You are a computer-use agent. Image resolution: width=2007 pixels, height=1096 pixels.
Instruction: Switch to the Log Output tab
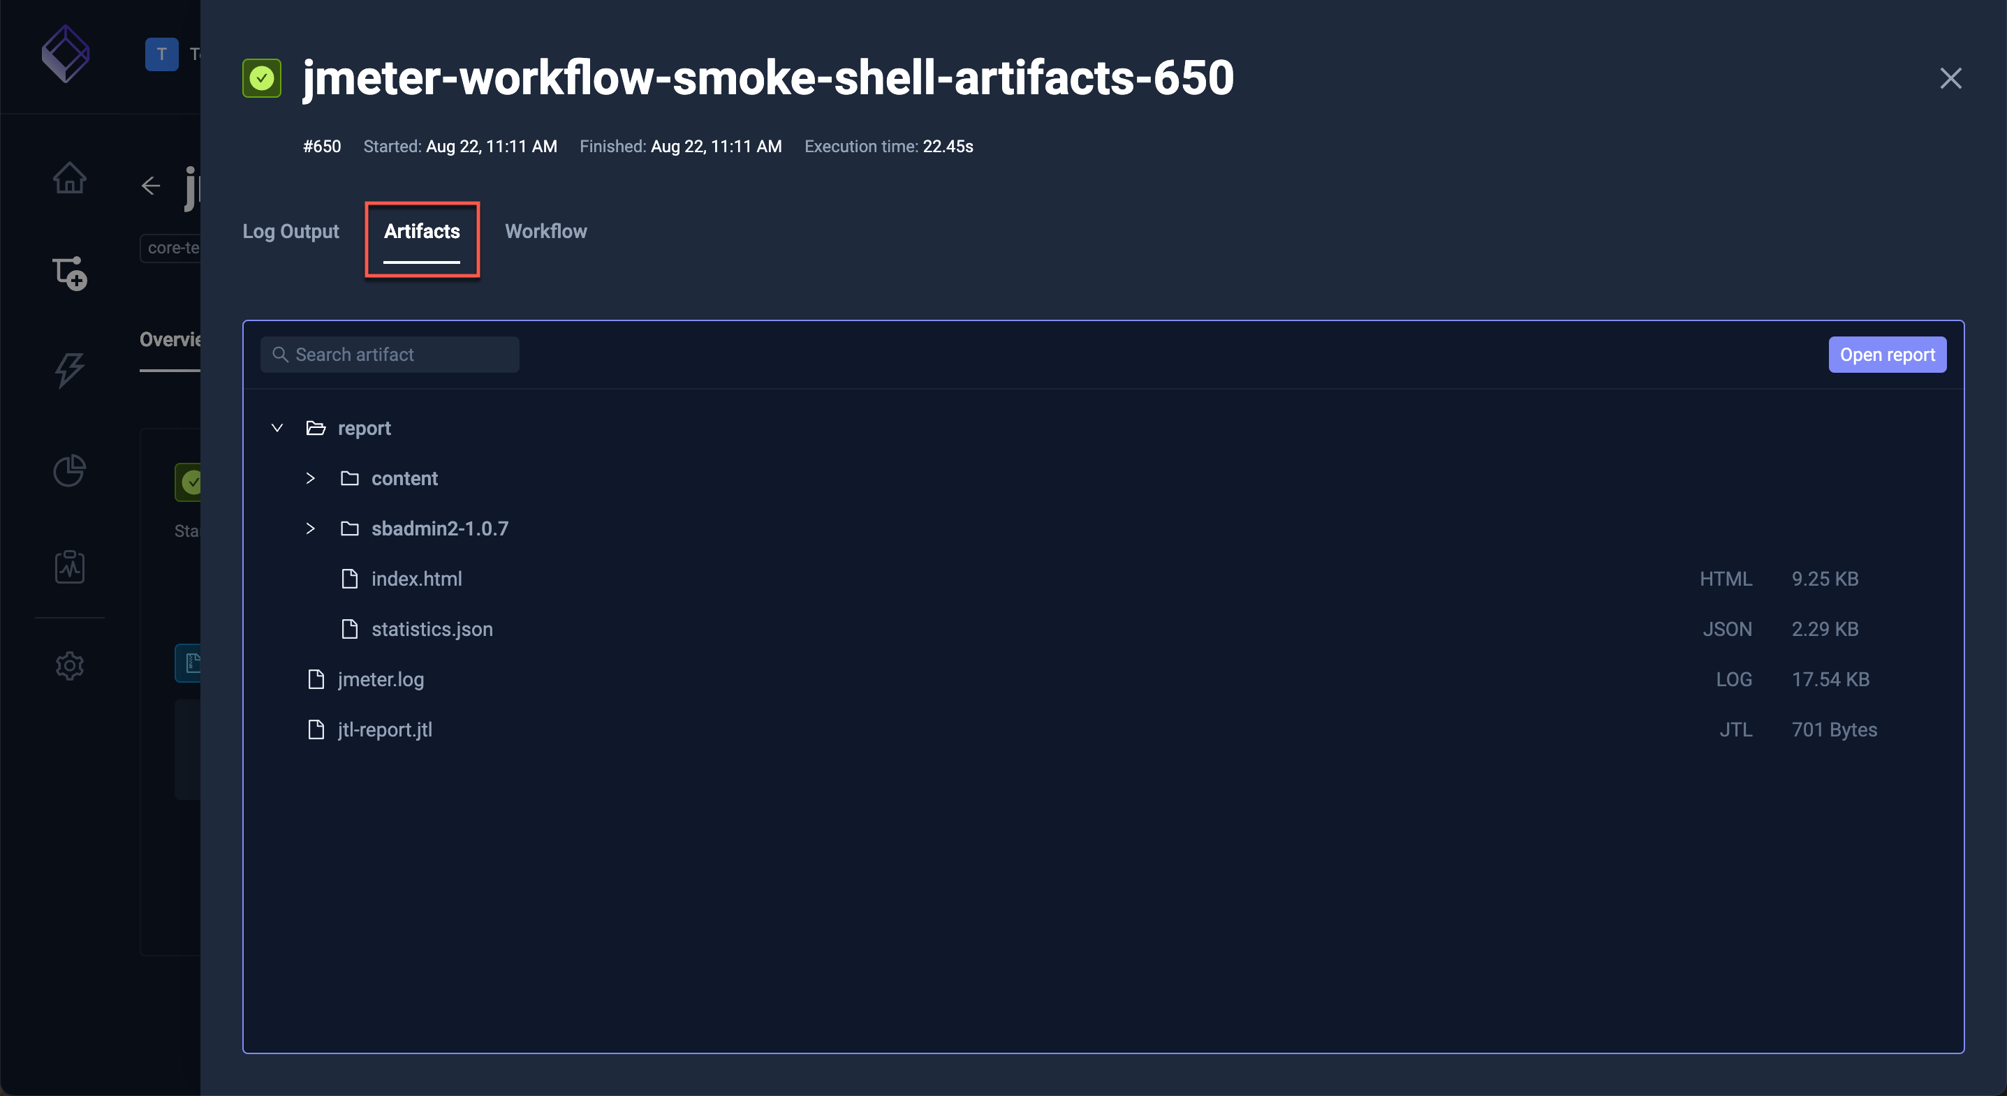pos(291,231)
